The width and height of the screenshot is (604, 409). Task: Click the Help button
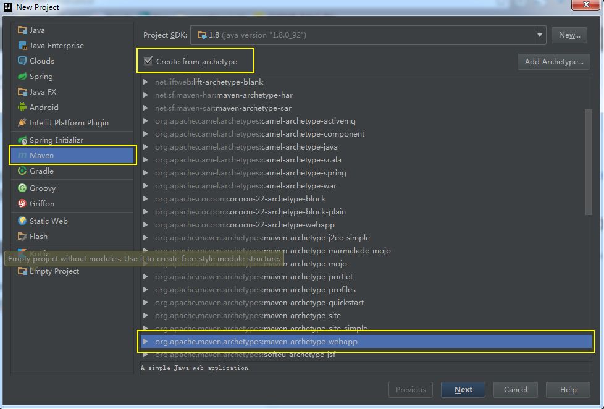[x=568, y=390]
